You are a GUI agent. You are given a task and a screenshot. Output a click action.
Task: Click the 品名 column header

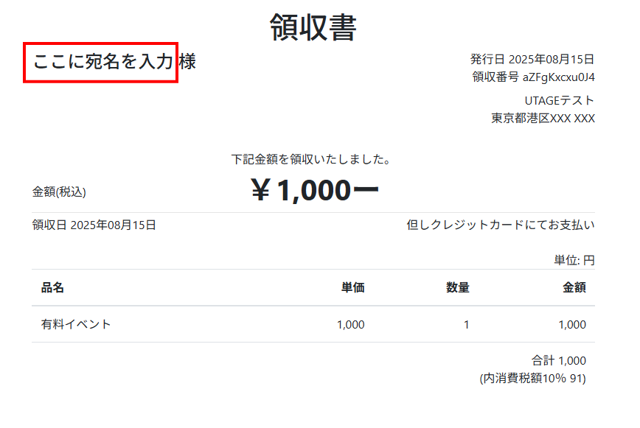(52, 288)
